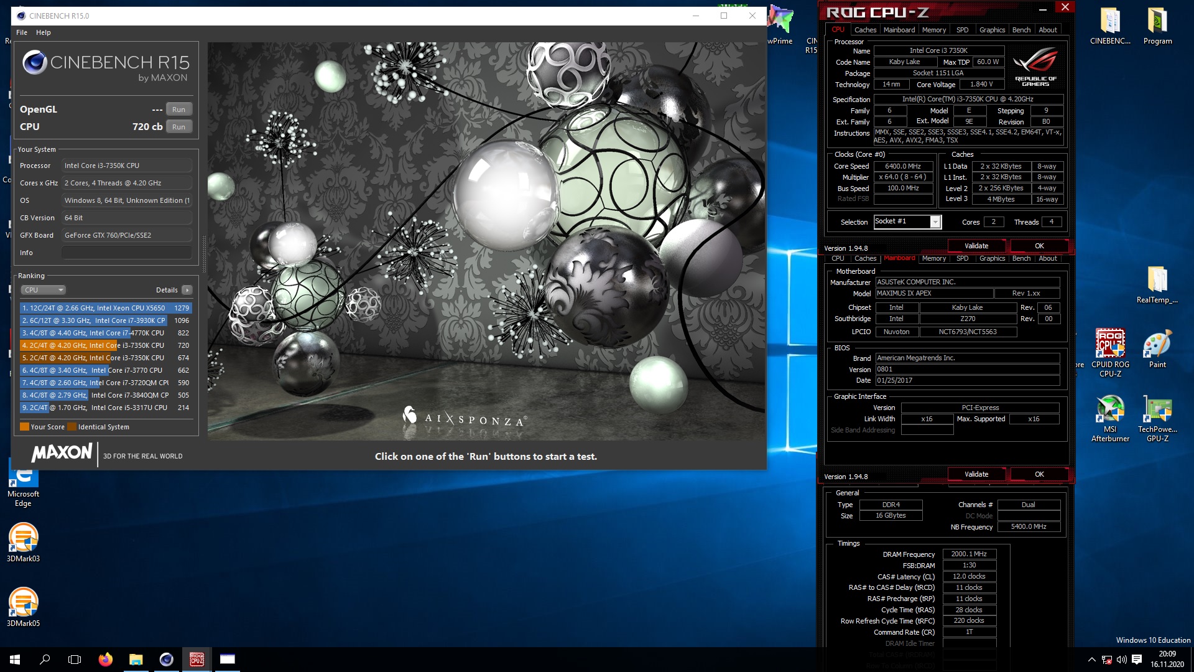
Task: Click the MAXON logo in Cinebench
Action: (x=62, y=453)
